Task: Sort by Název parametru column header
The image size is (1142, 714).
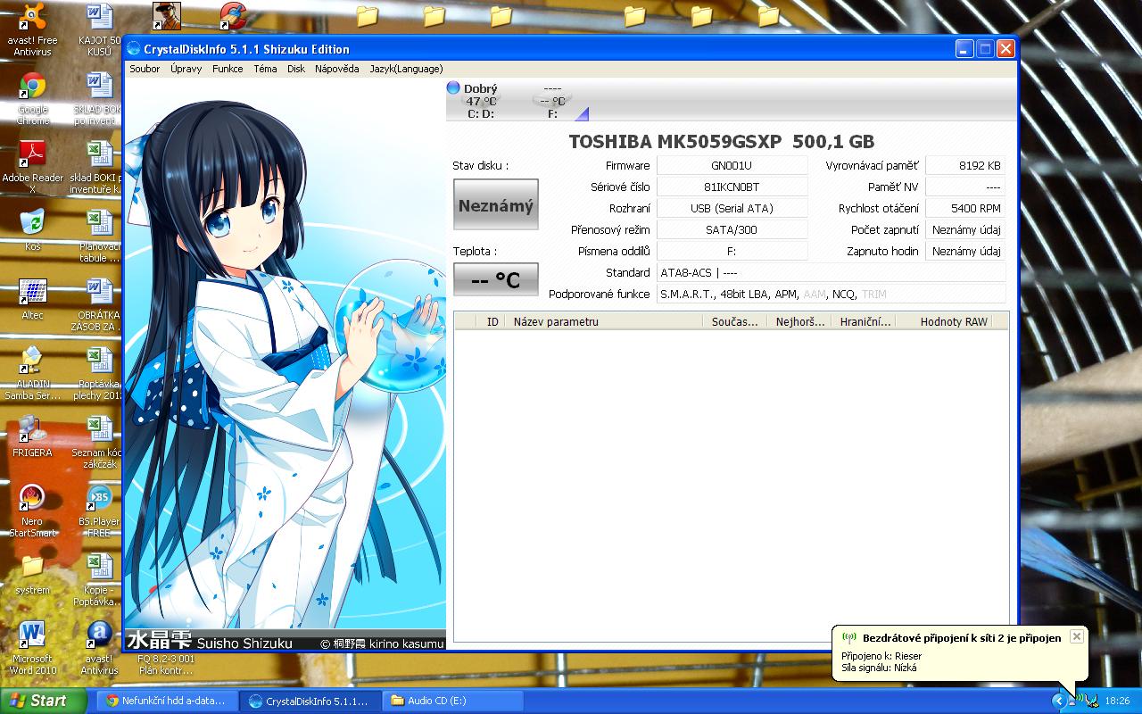Action: 605,321
